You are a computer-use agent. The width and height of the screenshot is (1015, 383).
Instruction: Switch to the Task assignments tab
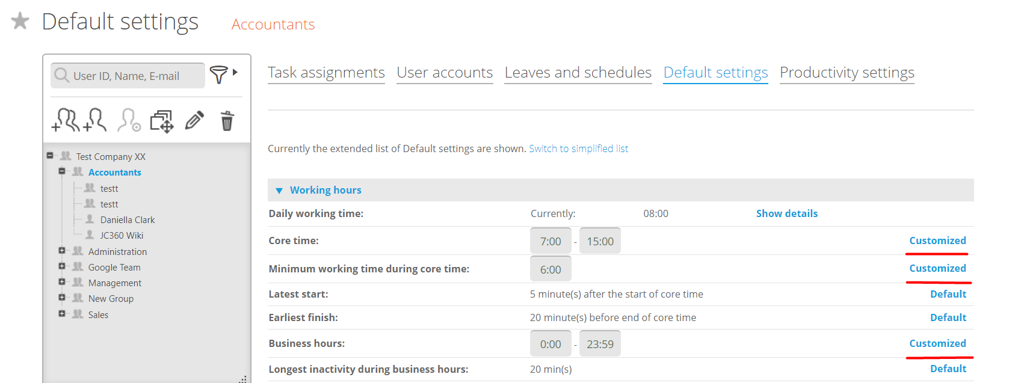326,73
